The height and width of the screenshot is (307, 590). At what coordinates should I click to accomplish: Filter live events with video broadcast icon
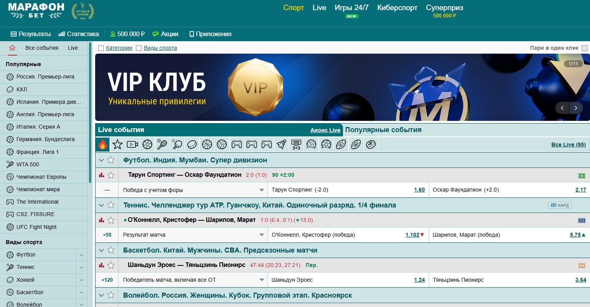(132, 145)
